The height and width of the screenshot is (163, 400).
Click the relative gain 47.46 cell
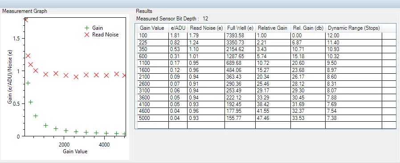click(273, 118)
